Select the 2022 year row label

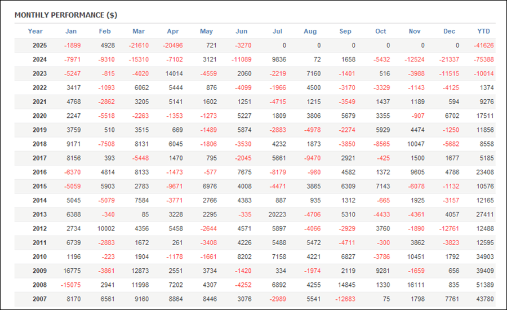(x=39, y=88)
